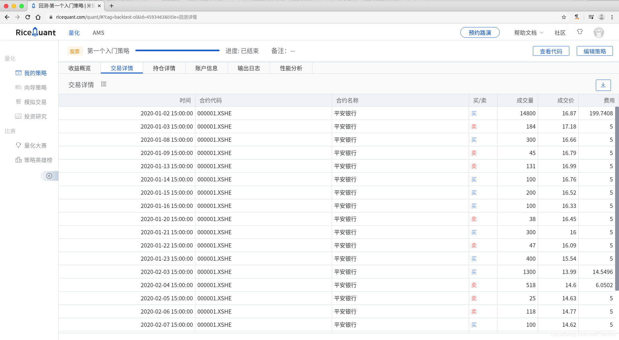Switch to the 收益概览 tab
Image resolution: width=619 pixels, height=340 pixels.
pyautogui.click(x=80, y=68)
